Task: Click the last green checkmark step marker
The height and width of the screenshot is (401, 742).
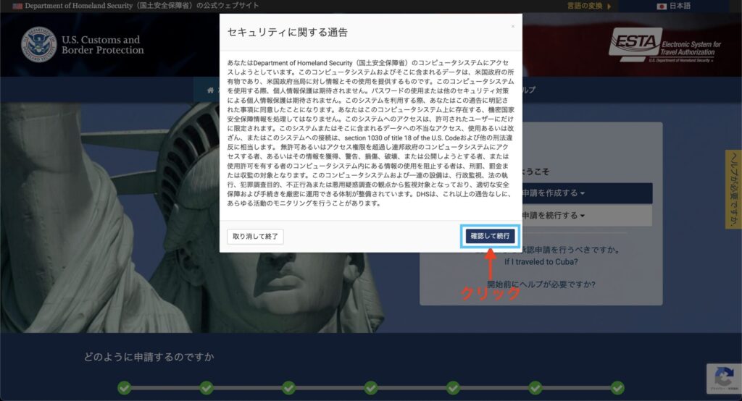Action: tap(617, 388)
